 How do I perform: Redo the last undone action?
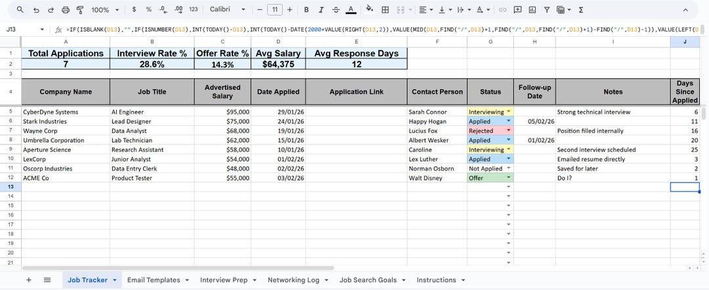(x=51, y=9)
